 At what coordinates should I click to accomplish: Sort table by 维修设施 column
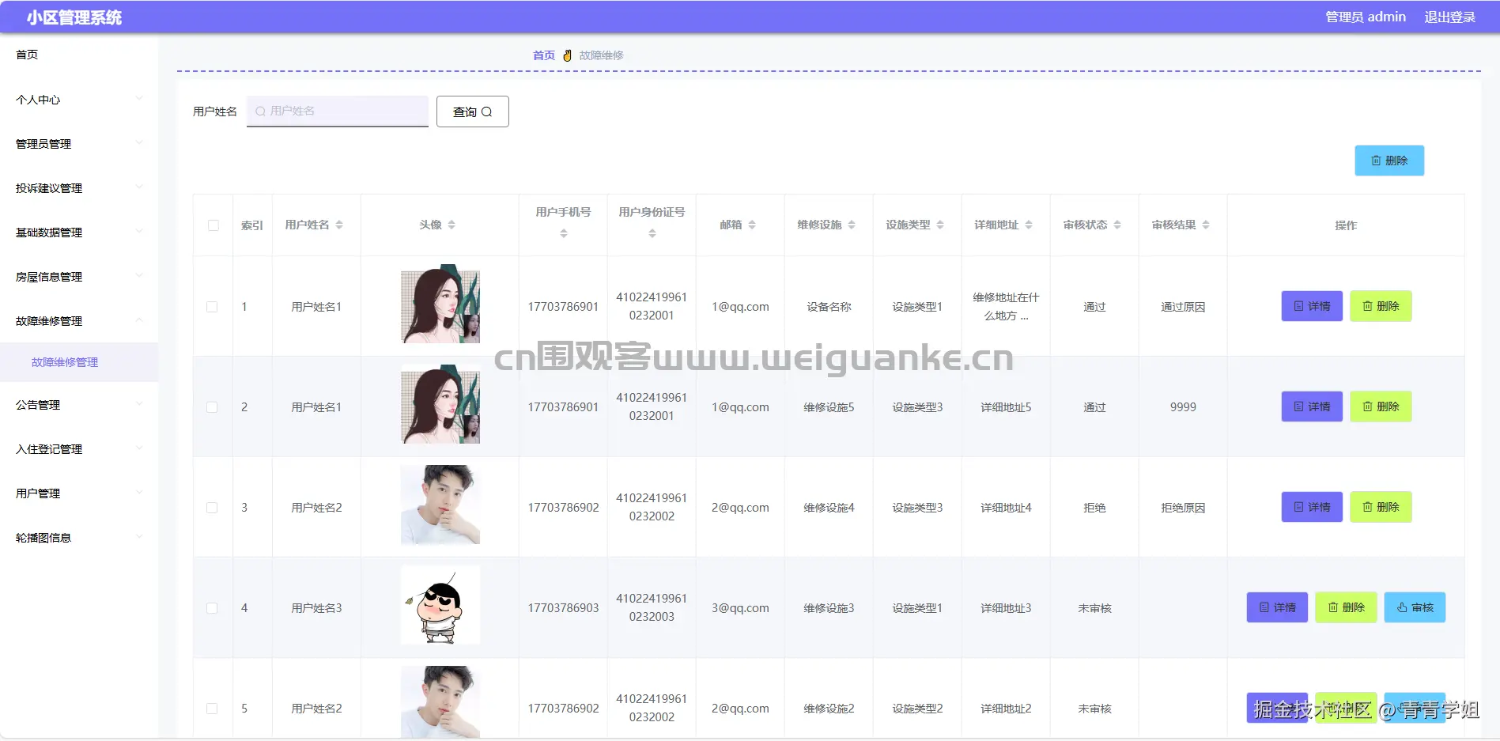point(852,225)
